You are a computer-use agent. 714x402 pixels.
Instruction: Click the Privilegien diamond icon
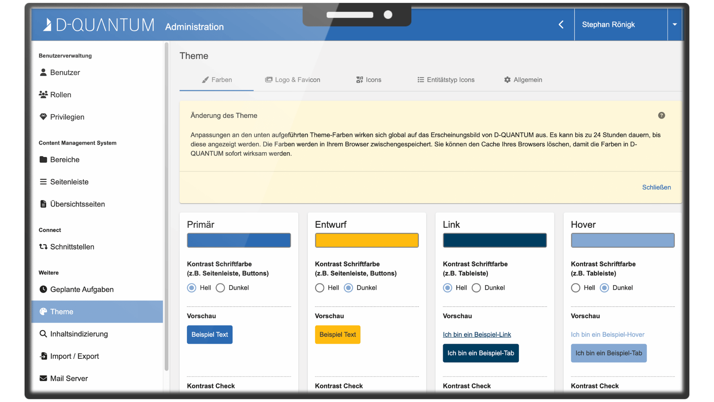(43, 117)
